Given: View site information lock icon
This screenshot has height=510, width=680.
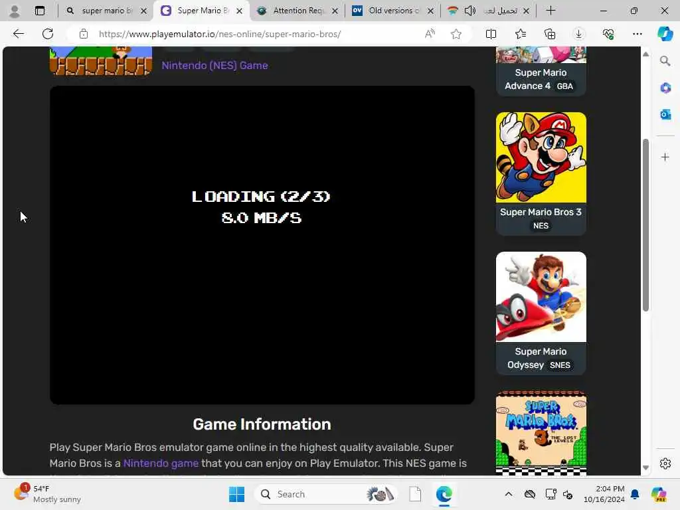Looking at the screenshot, I should tap(84, 34).
